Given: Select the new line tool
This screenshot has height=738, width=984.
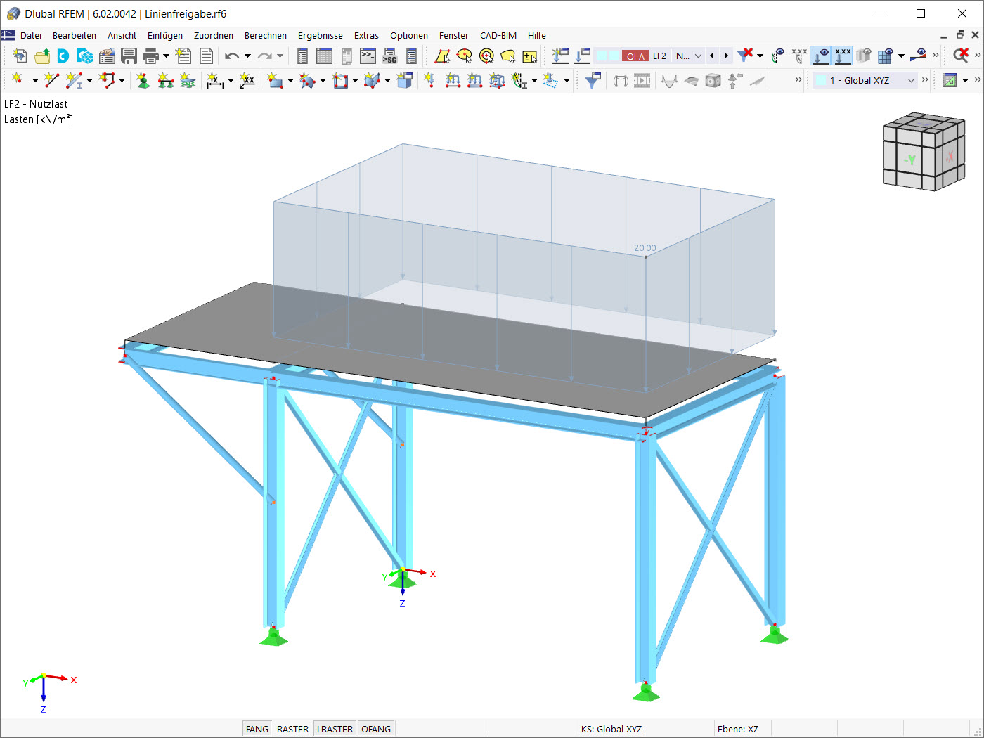Looking at the screenshot, I should click(51, 80).
